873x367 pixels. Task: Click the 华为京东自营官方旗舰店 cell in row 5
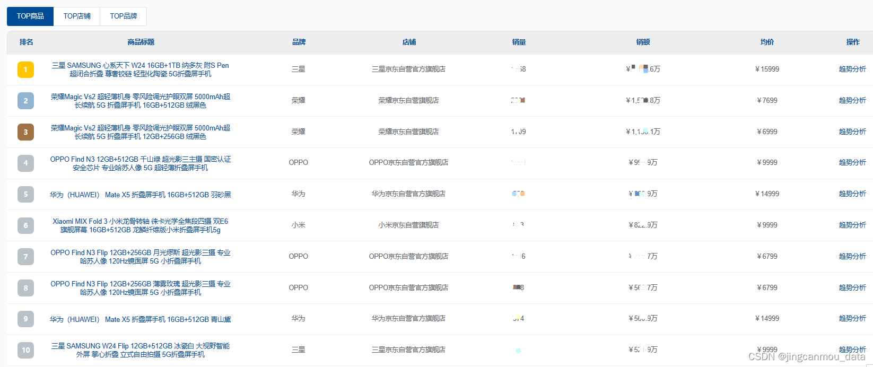click(408, 194)
